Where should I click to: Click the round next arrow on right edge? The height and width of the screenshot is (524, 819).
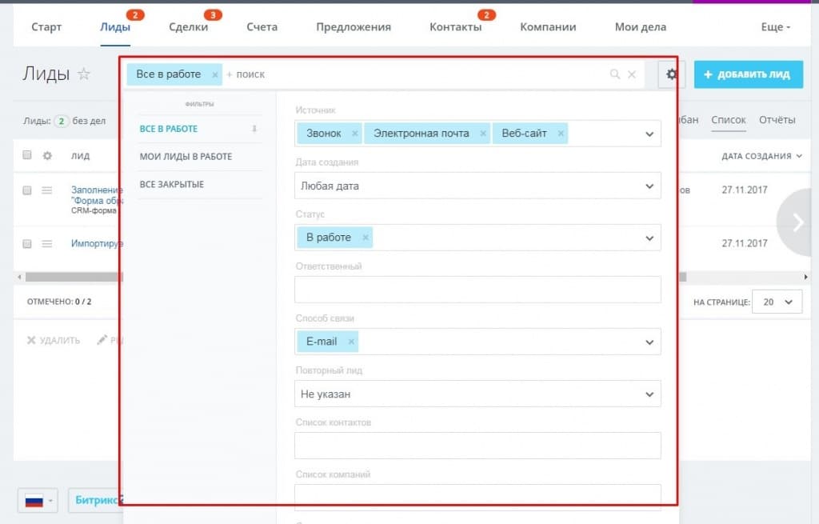coord(797,222)
